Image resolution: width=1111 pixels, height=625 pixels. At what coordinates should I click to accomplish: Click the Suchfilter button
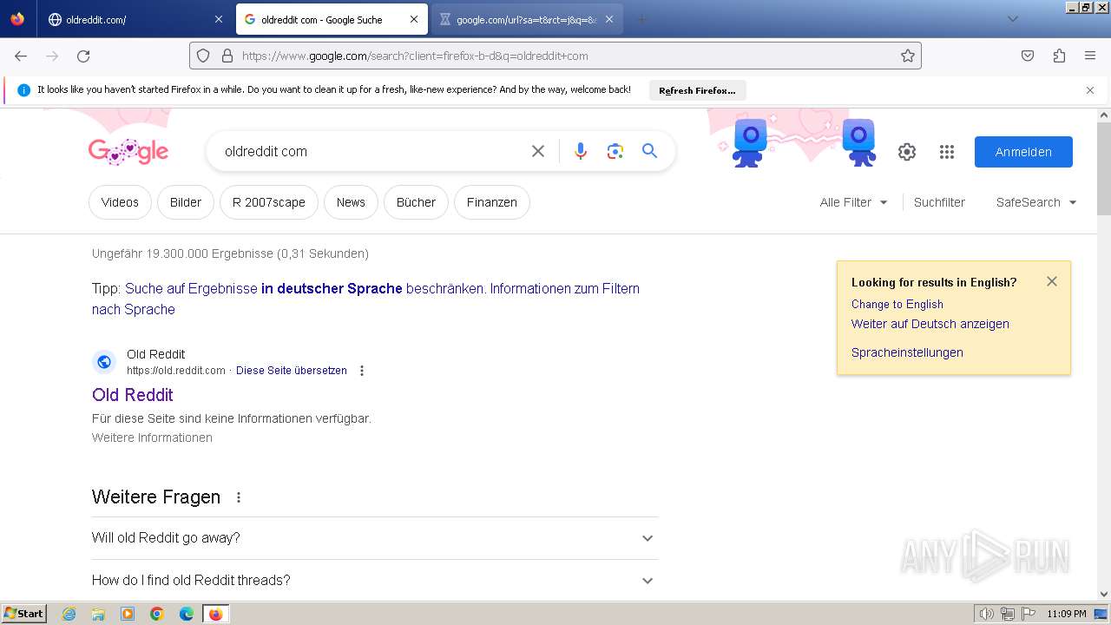click(939, 202)
